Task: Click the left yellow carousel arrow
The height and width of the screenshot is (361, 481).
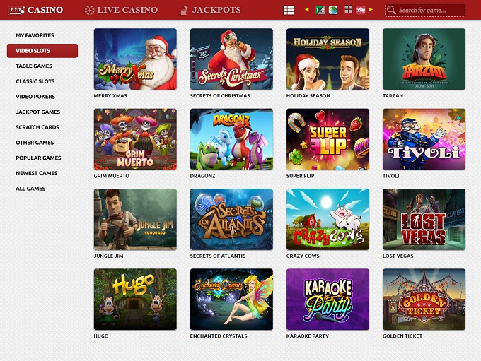Action: pyautogui.click(x=307, y=10)
